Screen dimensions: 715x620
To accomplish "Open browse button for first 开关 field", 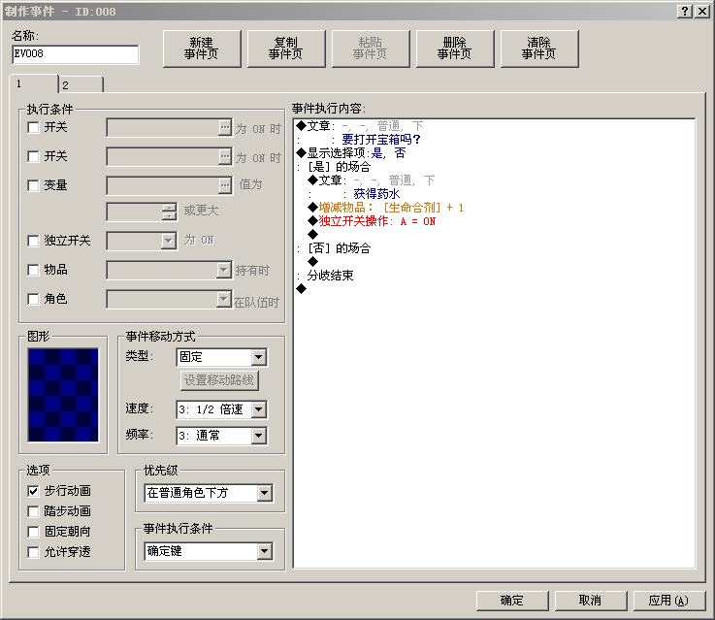I will [225, 128].
